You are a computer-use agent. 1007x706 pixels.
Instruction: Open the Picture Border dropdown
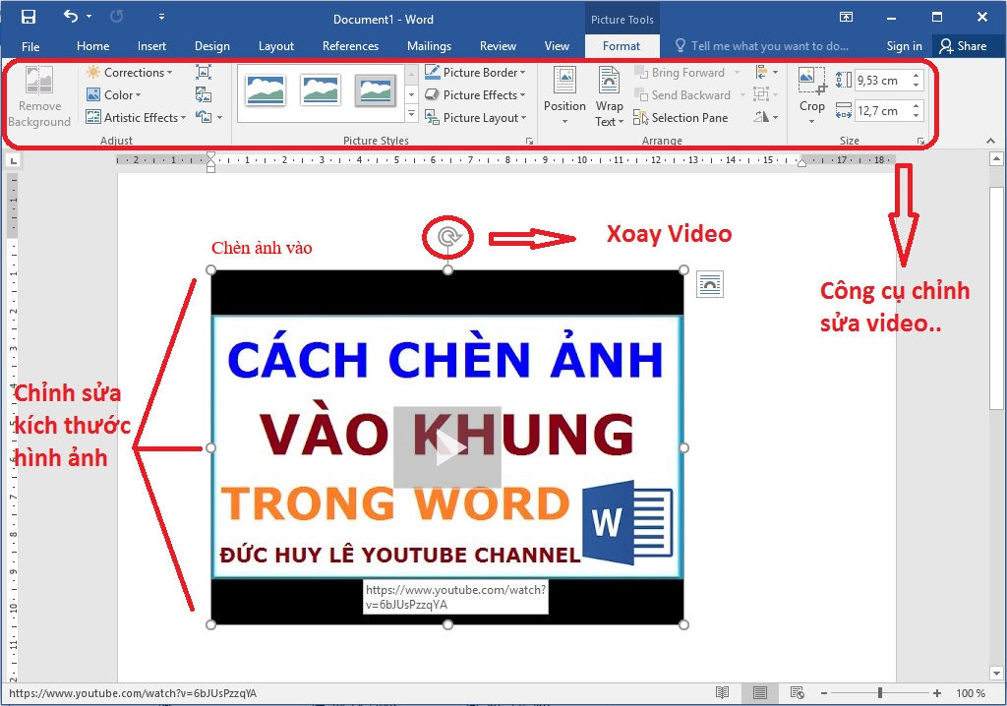coord(475,73)
